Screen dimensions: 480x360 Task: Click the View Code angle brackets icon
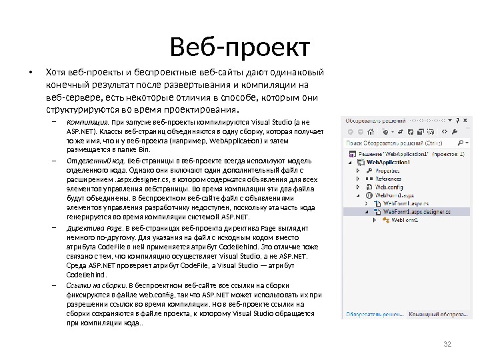[444, 131]
